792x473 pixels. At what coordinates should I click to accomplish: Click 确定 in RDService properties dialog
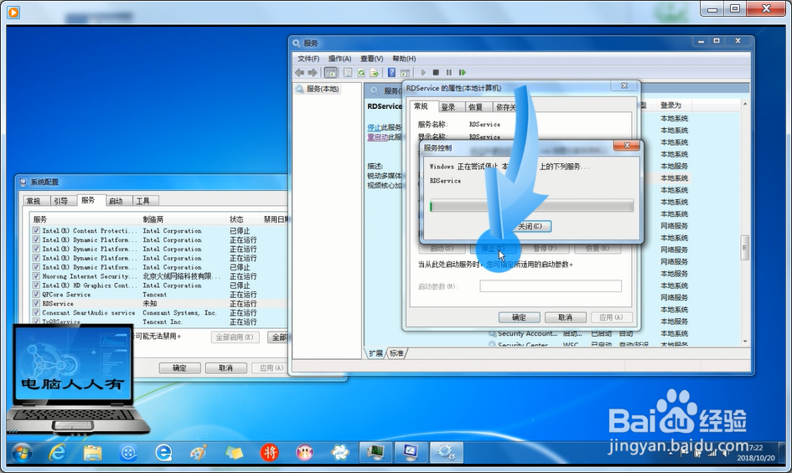(519, 317)
